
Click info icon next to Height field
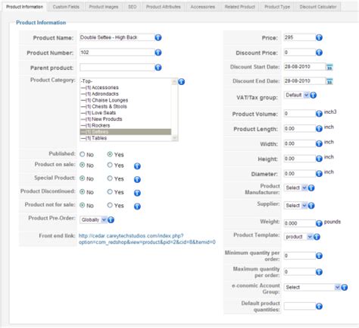(x=319, y=159)
